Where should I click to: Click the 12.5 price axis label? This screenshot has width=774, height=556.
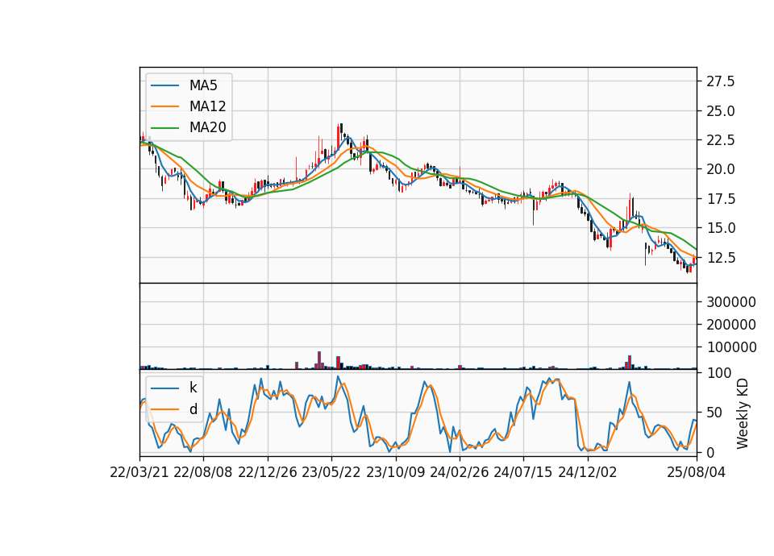pos(720,258)
